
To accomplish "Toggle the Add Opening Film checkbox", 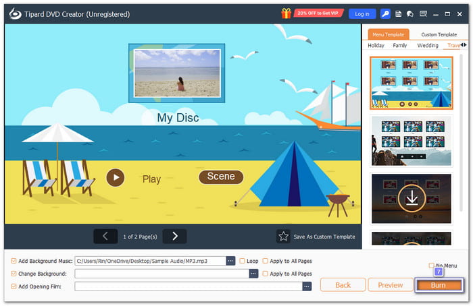I will [x=14, y=286].
